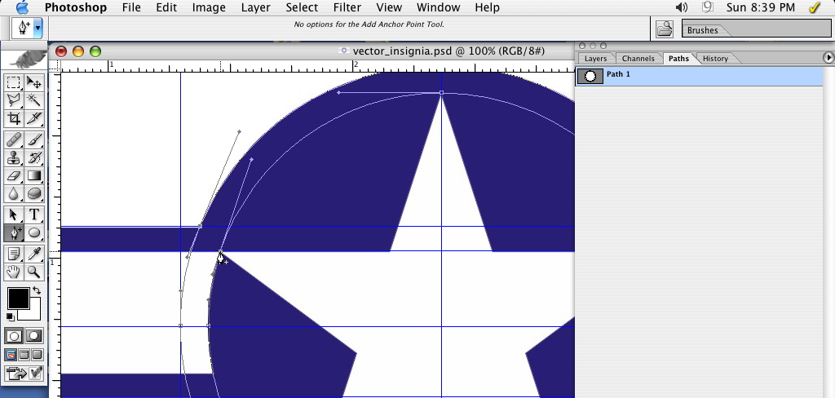Reset to default foreground and background colors
835x398 pixels.
point(10,316)
